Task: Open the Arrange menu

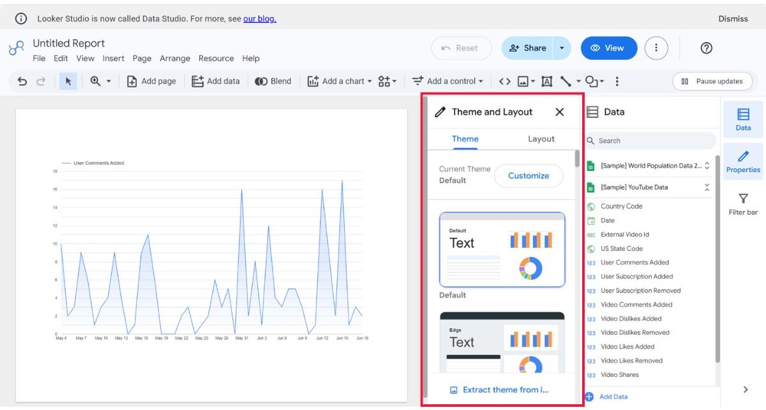Action: click(175, 58)
